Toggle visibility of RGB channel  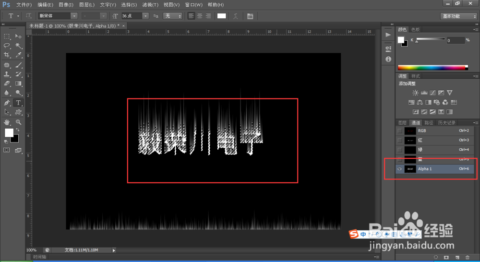click(399, 131)
